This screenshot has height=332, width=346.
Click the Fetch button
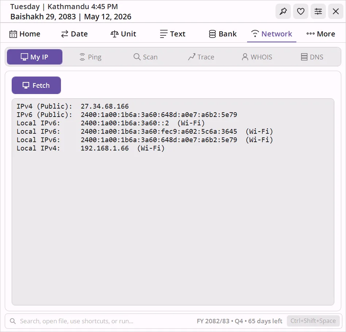(x=36, y=85)
